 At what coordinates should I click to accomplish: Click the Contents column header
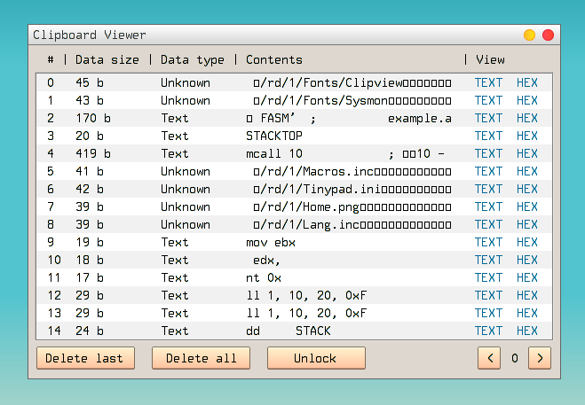click(x=274, y=60)
